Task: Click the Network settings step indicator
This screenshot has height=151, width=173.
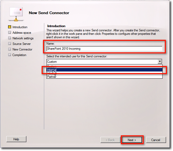Action: (10, 38)
